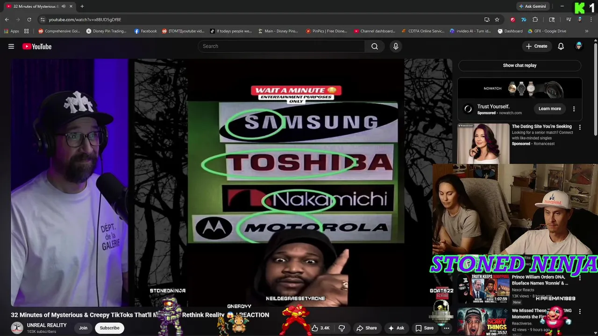Open the Create dropdown
This screenshot has height=336, width=598.
[536, 46]
